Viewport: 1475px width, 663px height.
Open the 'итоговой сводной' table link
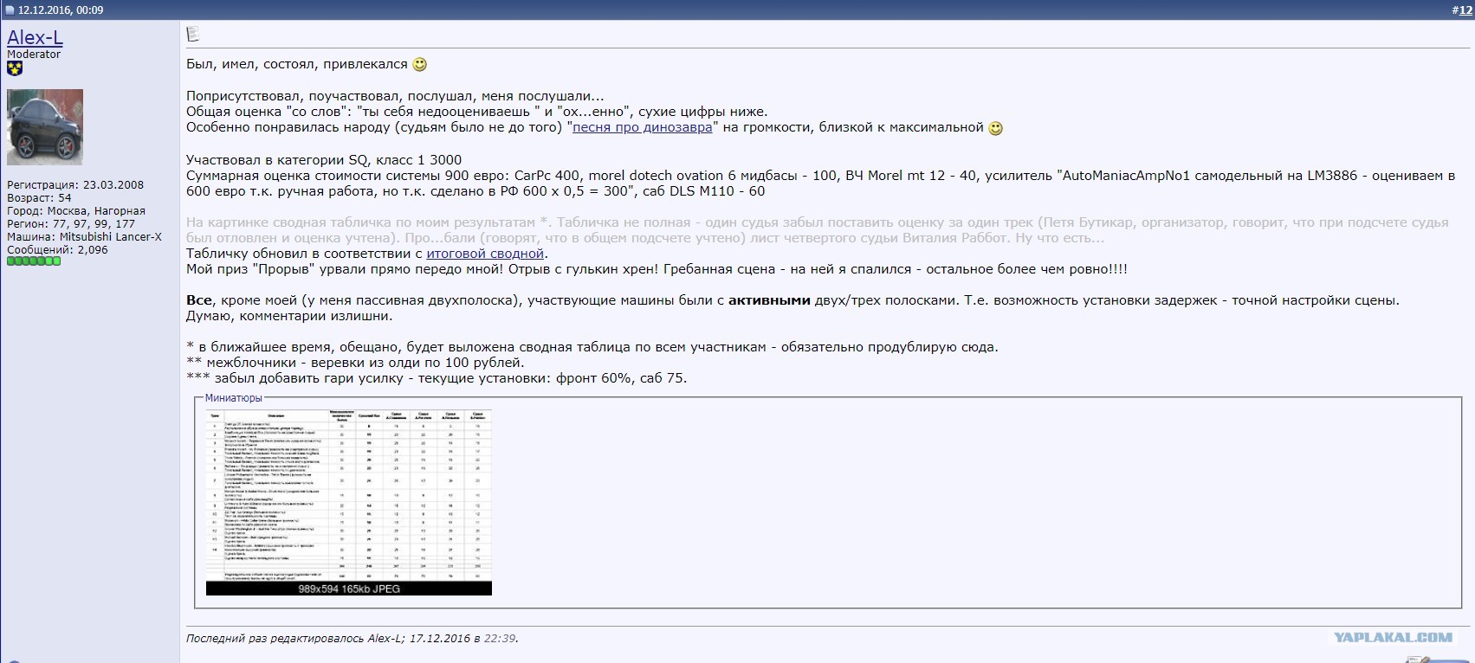click(485, 254)
